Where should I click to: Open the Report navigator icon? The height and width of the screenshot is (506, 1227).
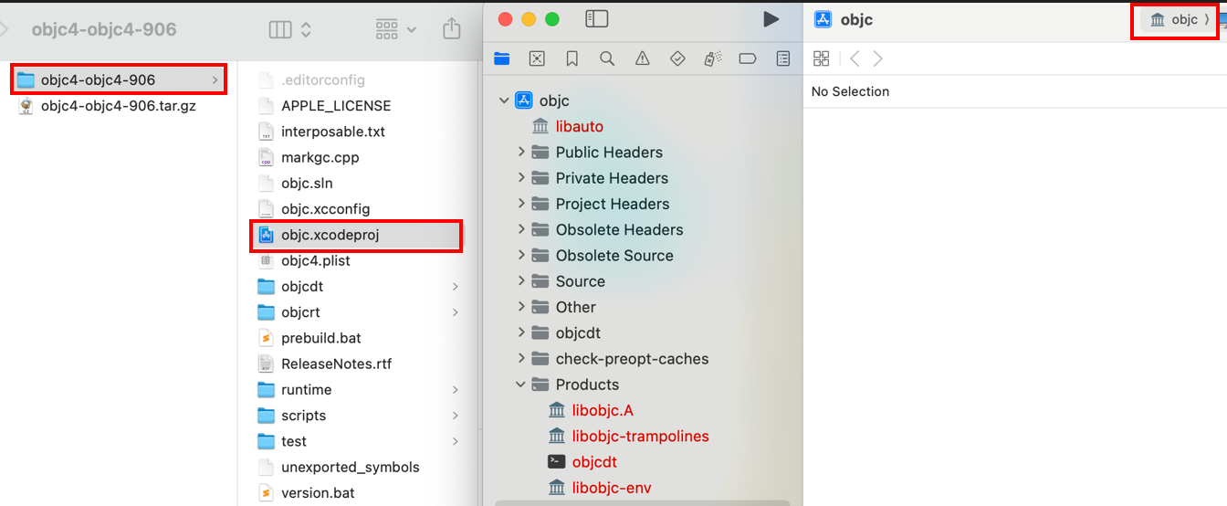click(x=783, y=58)
